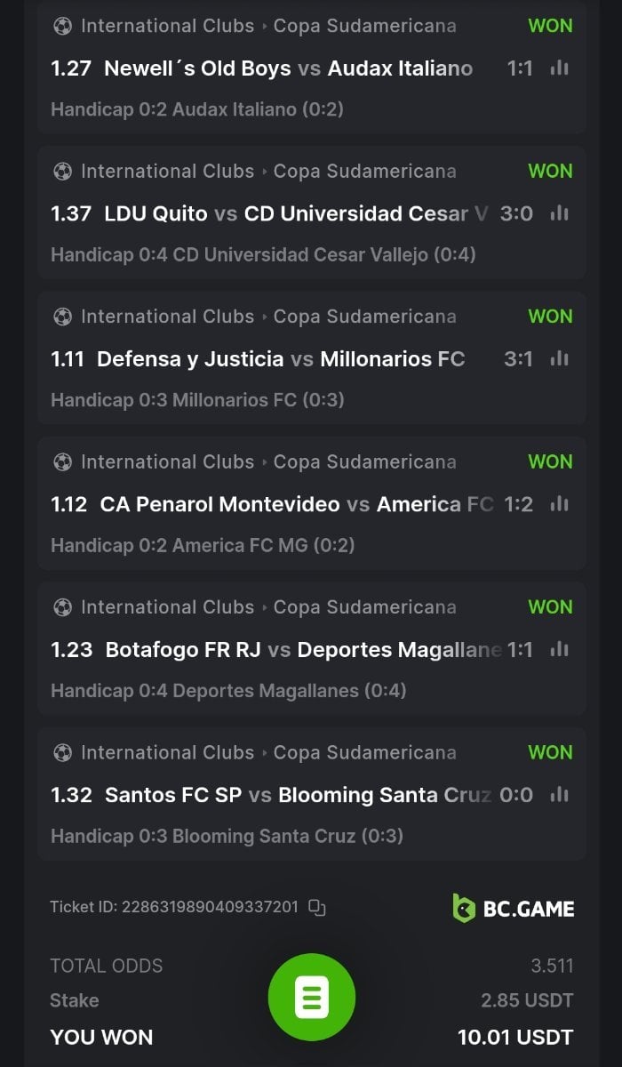The height and width of the screenshot is (1067, 622).
Task: Open Santos FC SP vs Blooming Santa Cruz
Action: tap(297, 795)
